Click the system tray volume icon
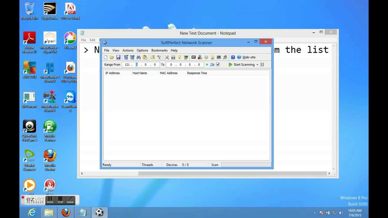The image size is (388, 218). coord(341,213)
